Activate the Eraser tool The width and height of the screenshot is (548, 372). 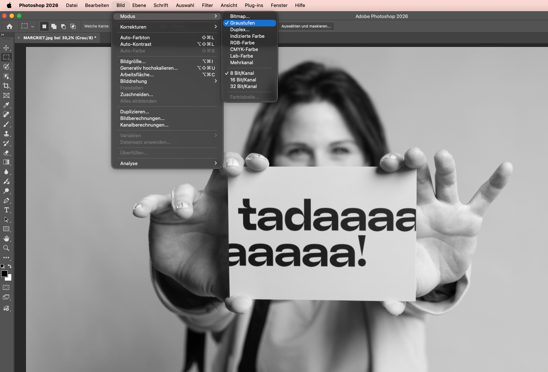tap(6, 153)
